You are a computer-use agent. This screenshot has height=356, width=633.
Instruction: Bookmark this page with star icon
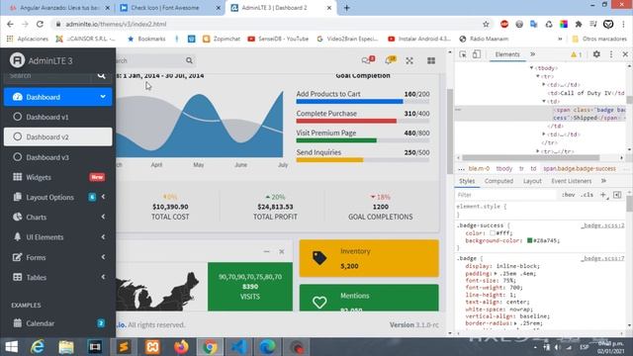tap(486, 24)
